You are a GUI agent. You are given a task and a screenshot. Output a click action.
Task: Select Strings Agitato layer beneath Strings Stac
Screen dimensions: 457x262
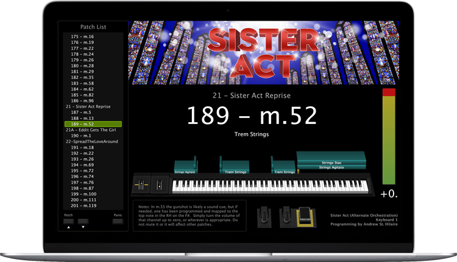click(x=331, y=167)
